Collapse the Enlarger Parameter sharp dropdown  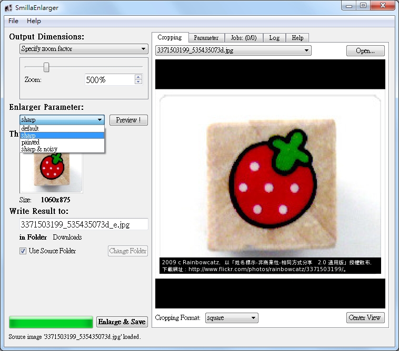[x=62, y=120]
